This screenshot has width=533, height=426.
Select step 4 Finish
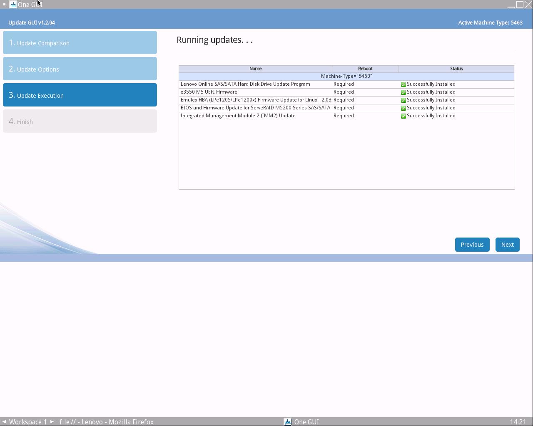pos(80,121)
